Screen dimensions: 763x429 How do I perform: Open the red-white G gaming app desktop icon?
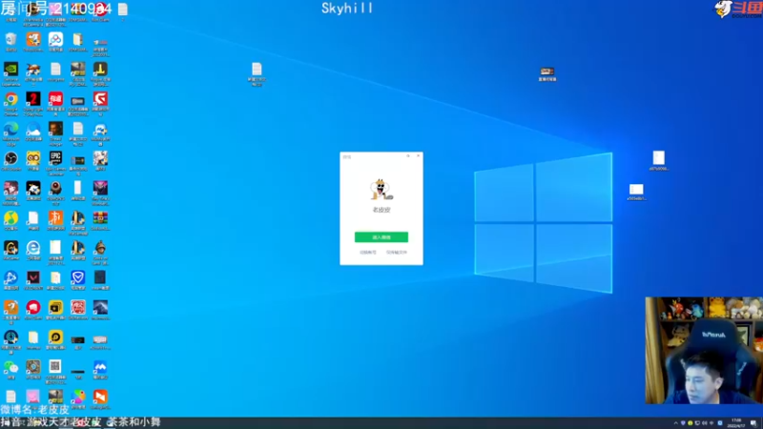tap(100, 99)
